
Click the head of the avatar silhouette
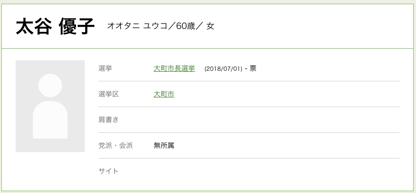tap(50, 85)
